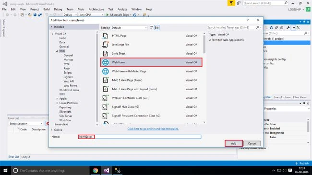Viewport: 312px width, 175px height.
Task: Select Web API Controller Class (v2.1) template
Action: [151, 98]
